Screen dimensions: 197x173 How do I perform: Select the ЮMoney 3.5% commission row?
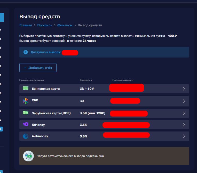click(x=83, y=125)
